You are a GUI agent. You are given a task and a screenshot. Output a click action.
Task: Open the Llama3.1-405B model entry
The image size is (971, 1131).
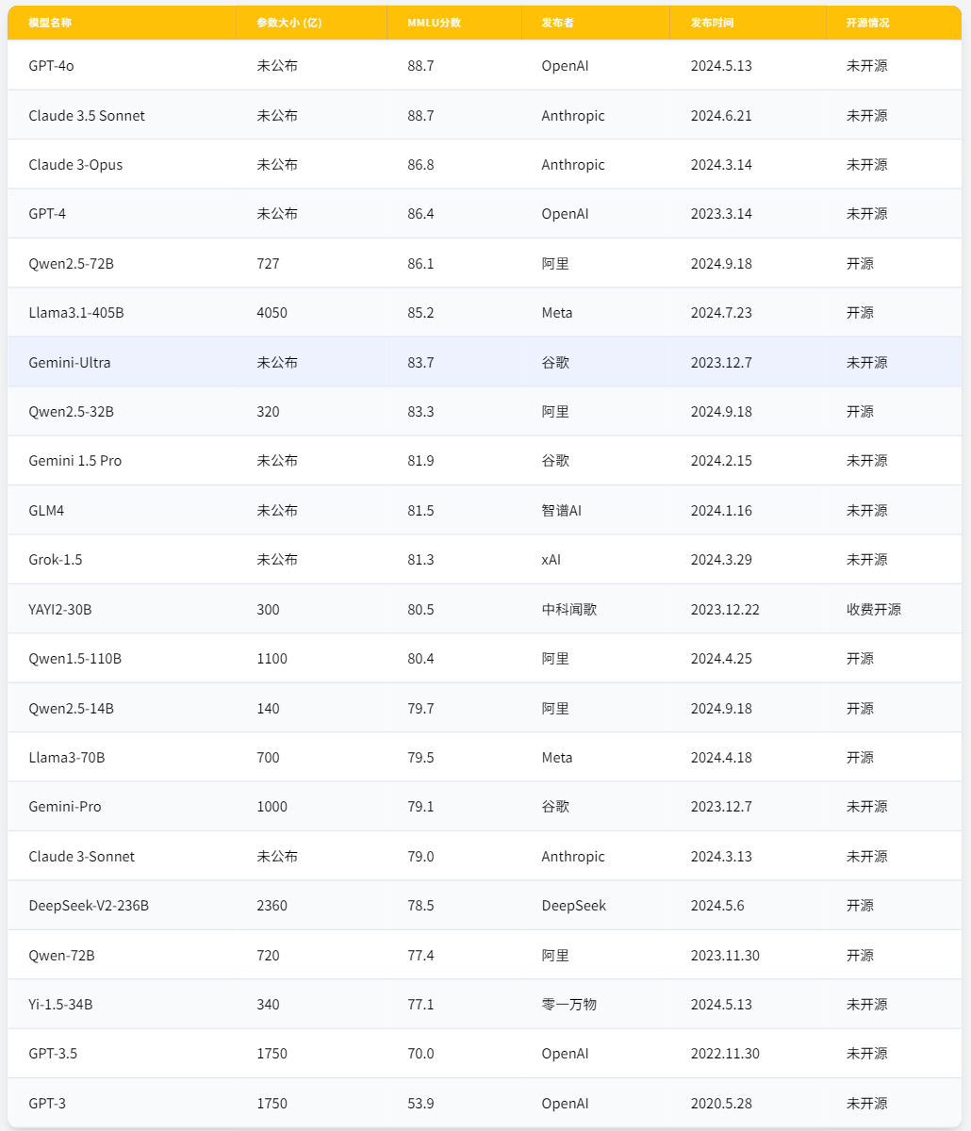[x=75, y=313]
